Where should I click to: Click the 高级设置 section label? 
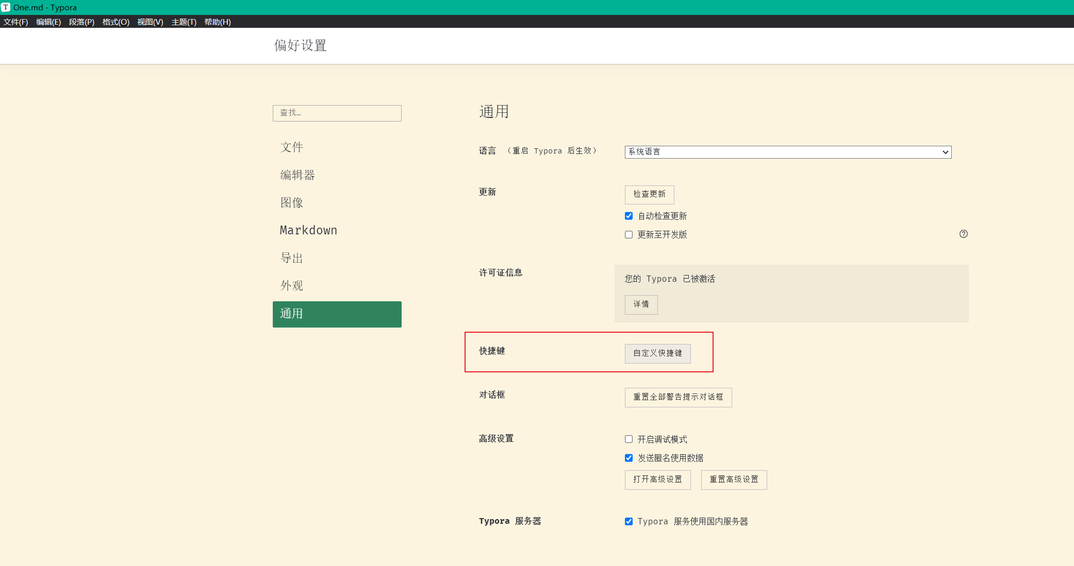click(x=496, y=438)
